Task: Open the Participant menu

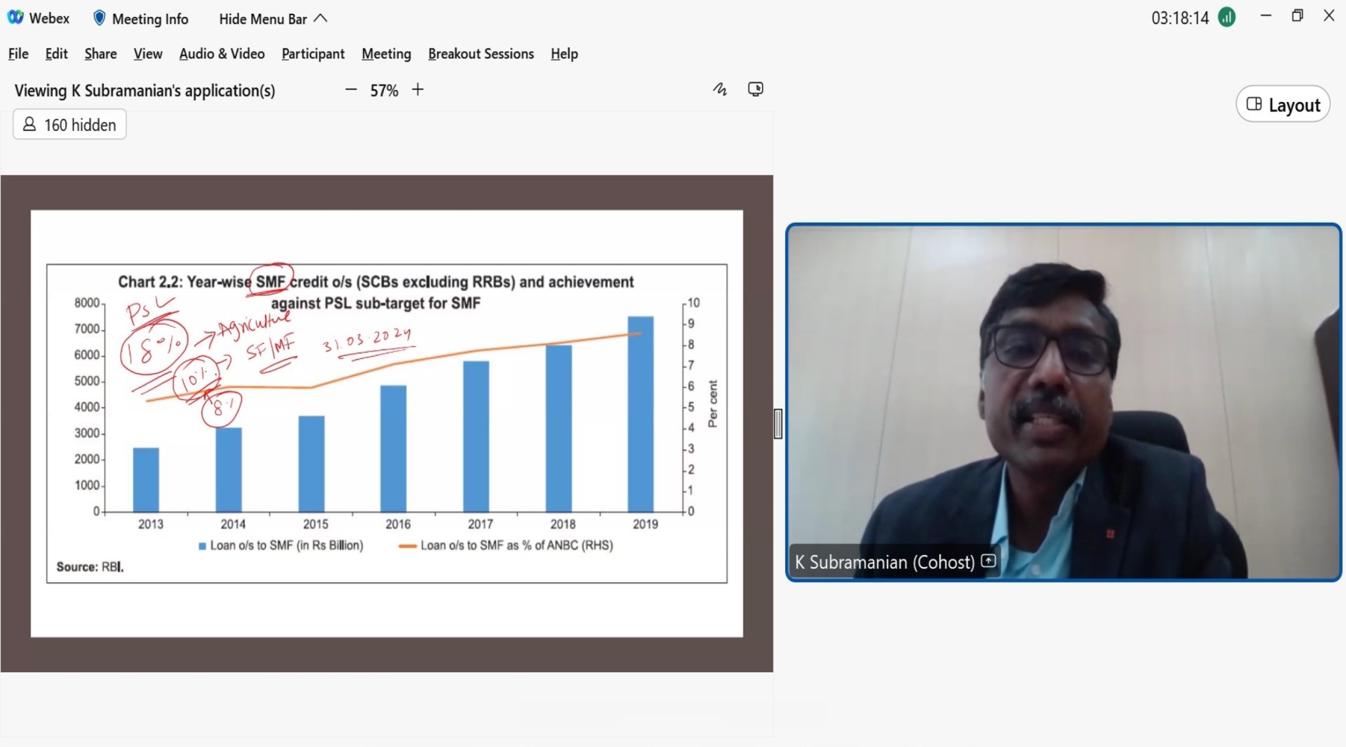Action: pyautogui.click(x=313, y=54)
